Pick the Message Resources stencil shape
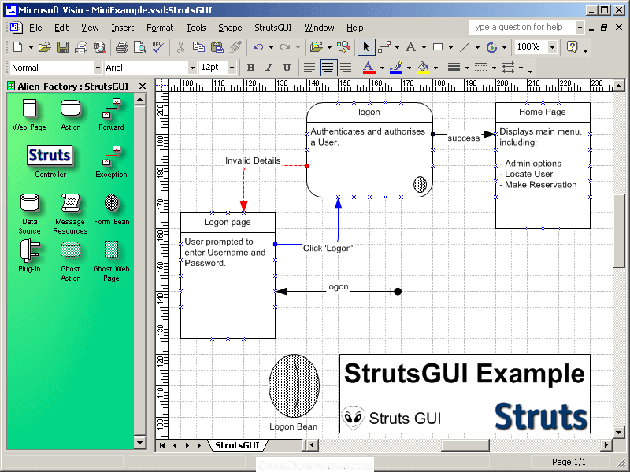The image size is (630, 472). click(70, 213)
